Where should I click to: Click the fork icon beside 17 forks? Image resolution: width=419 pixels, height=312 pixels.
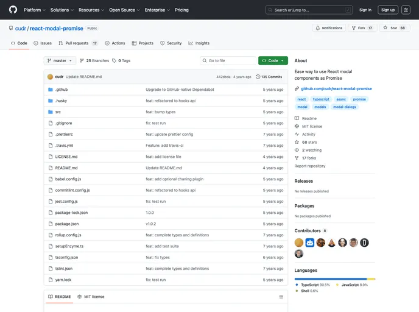point(297,158)
